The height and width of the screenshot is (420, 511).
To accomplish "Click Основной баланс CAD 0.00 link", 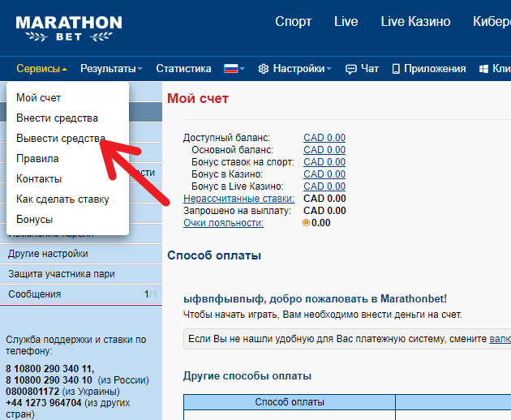I will tap(324, 150).
